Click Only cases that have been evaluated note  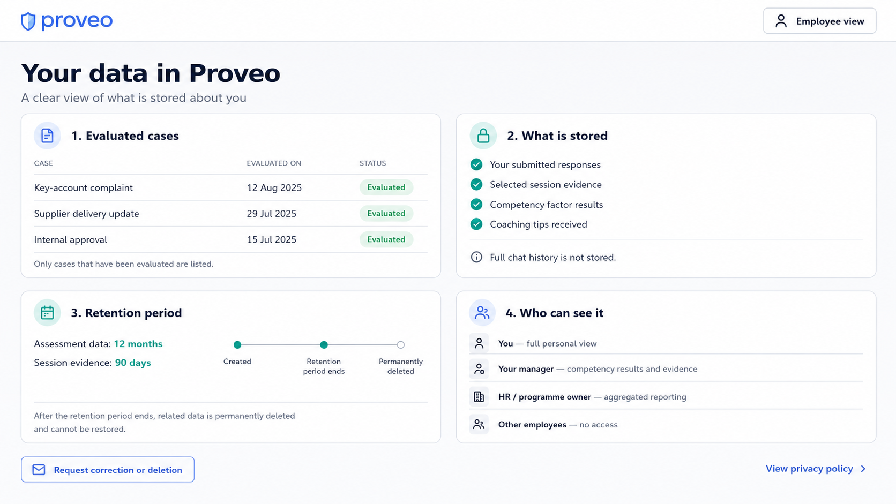[x=124, y=264]
